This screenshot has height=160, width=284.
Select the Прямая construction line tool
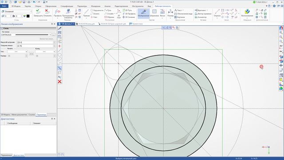coord(87,13)
